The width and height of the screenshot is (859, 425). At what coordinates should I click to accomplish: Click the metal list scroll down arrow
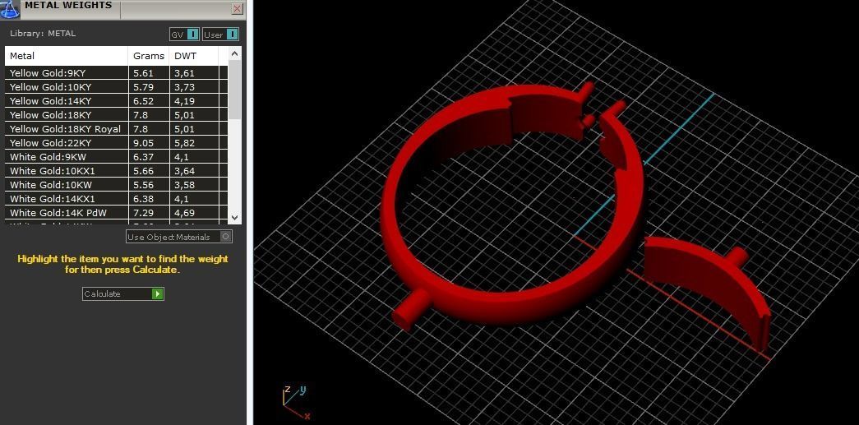pyautogui.click(x=234, y=217)
